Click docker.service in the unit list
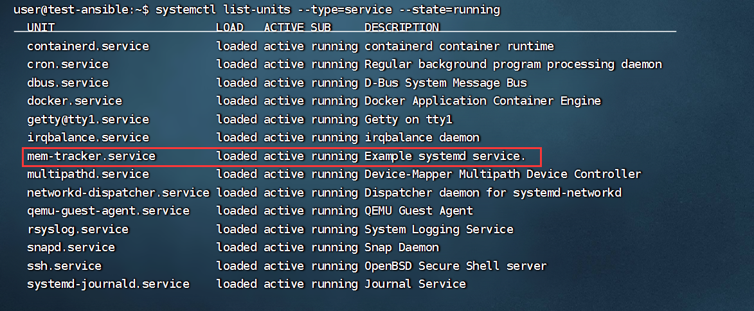Screen dimensions: 754x311 [75, 101]
